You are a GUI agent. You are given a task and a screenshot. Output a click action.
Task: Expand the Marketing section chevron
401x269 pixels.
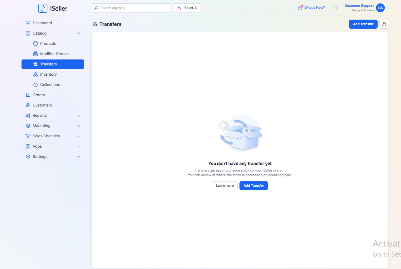tap(79, 126)
